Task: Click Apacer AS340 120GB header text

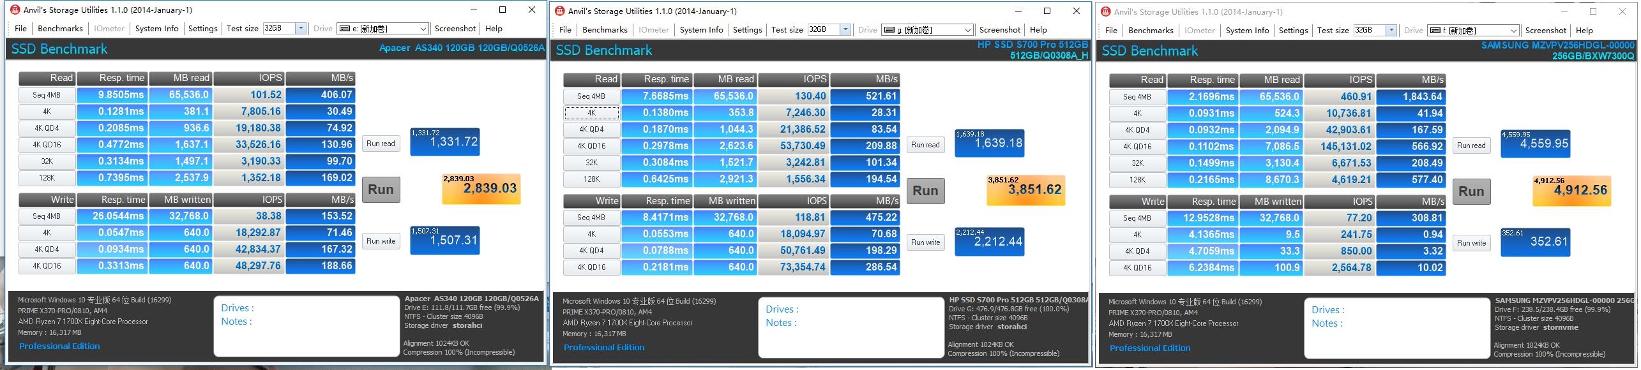Action: 462,48
